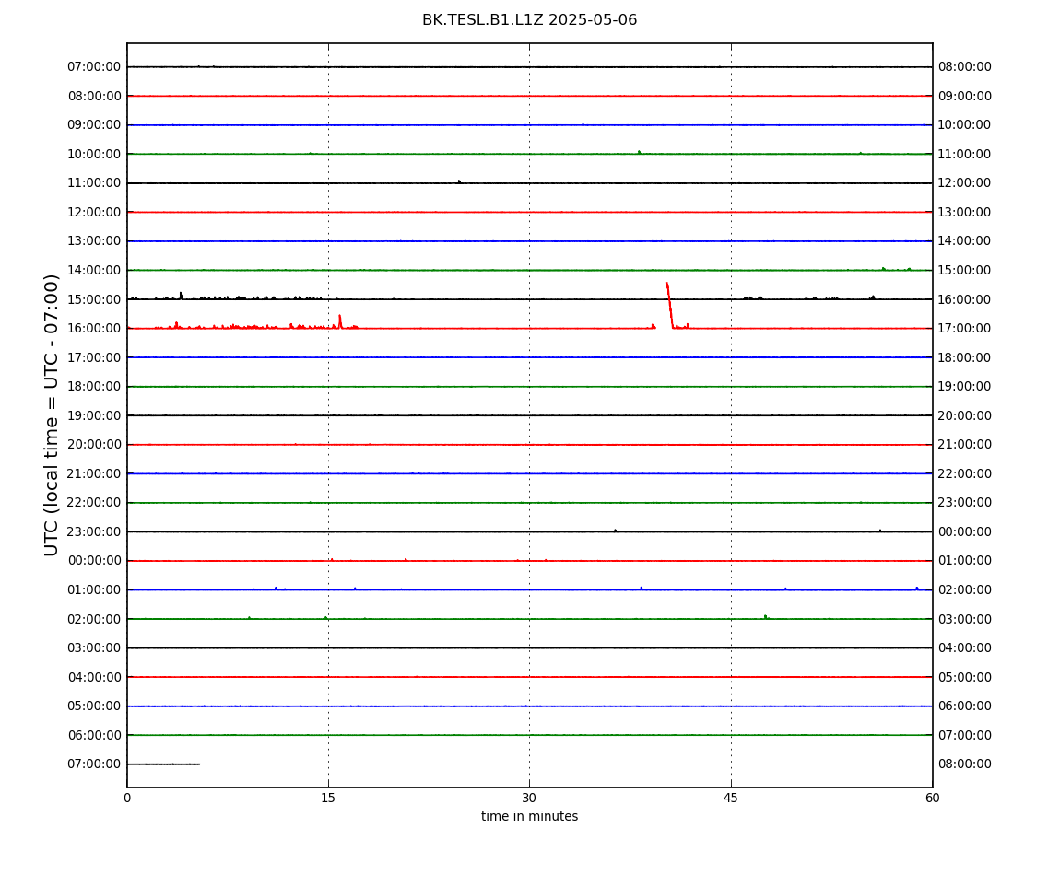Click right-axis end time label 21:00:00
1060x875 pixels.
click(x=965, y=445)
